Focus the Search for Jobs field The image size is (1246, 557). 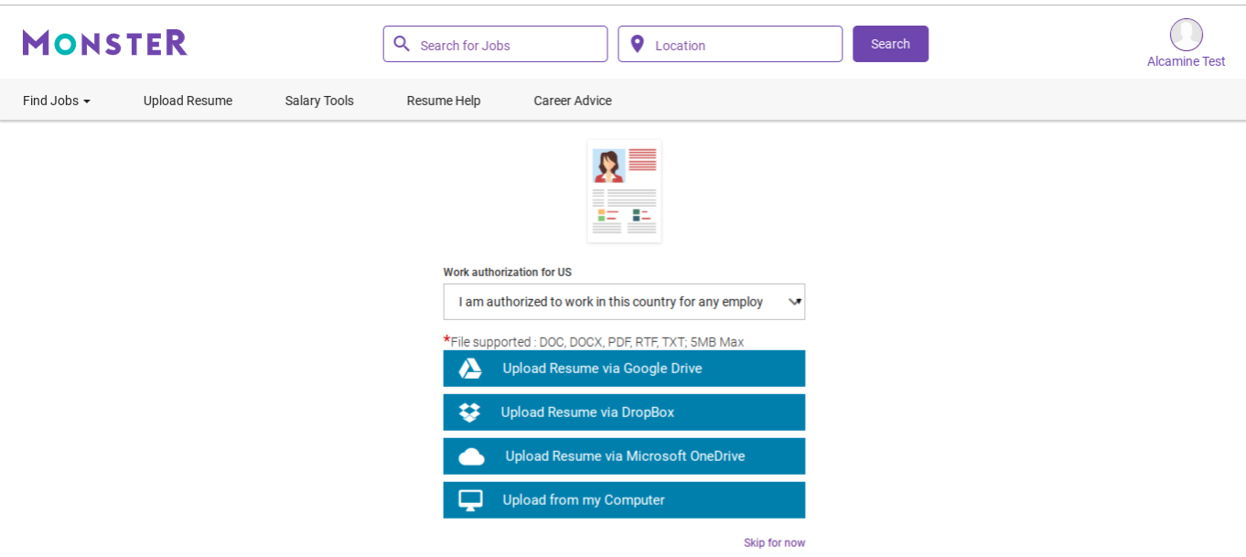(495, 44)
